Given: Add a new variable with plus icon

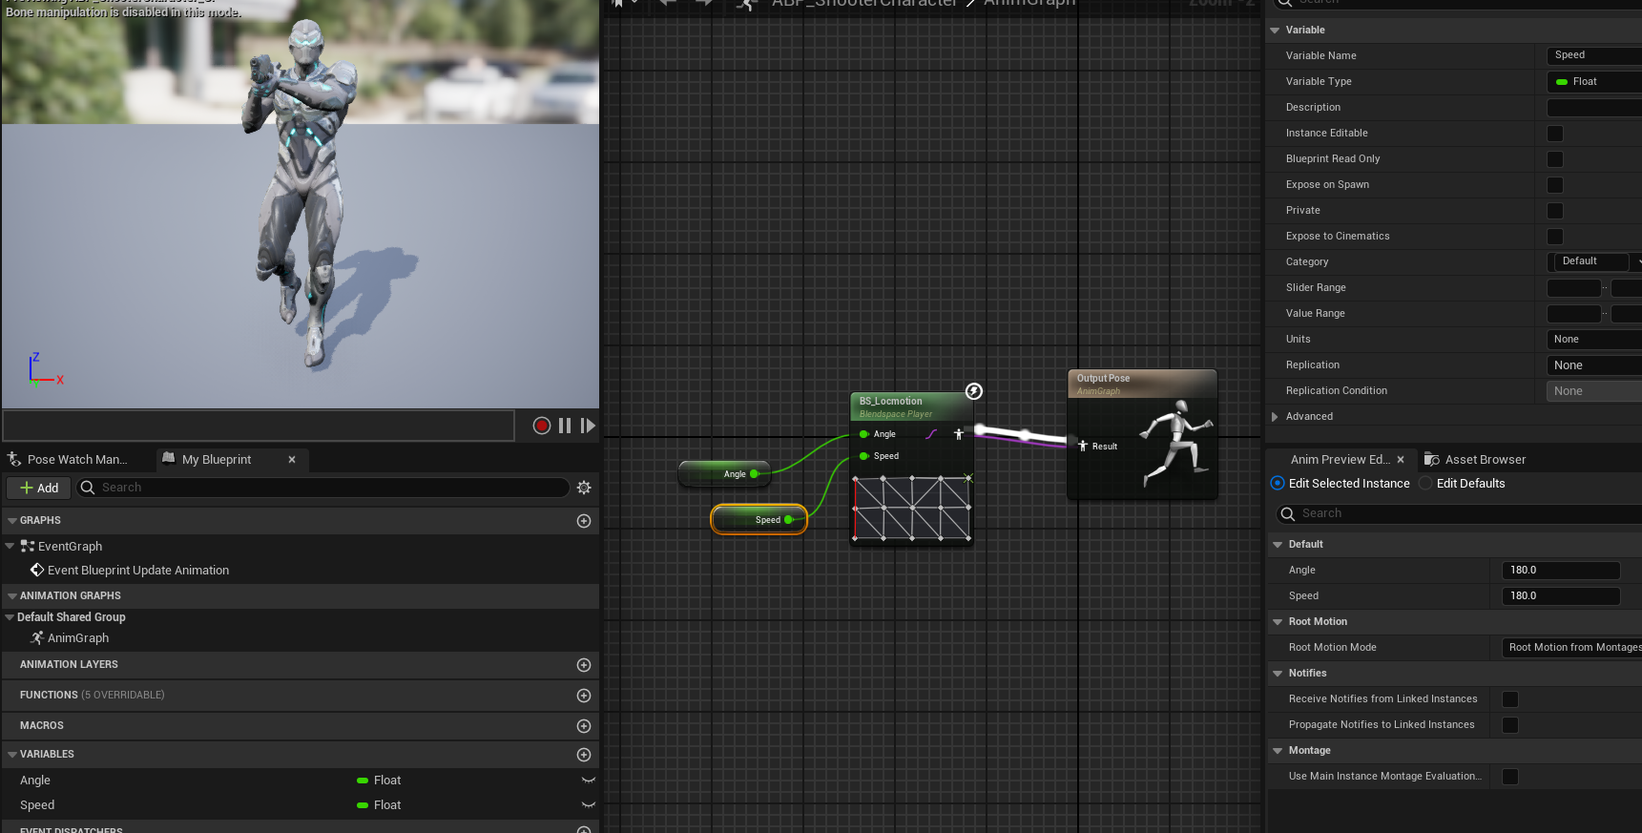Looking at the screenshot, I should (584, 755).
